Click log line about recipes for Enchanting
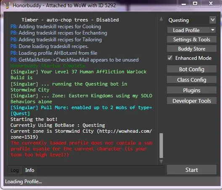222x190 pixels. tap(59, 33)
